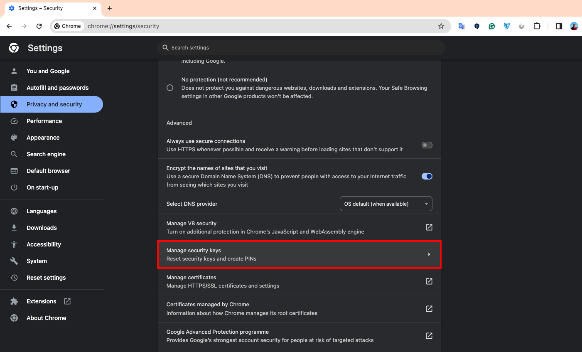The width and height of the screenshot is (582, 352).
Task: Enable Always use secure connections toggle
Action: point(427,145)
